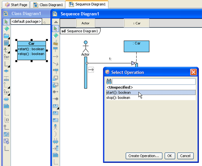Choose the actor tool in sequence toolbar
This screenshot has width=202, height=166.
(x=55, y=127)
